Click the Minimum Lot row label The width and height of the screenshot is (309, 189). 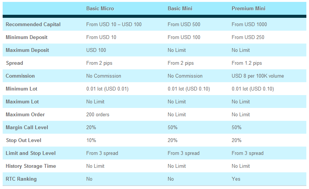click(22, 89)
